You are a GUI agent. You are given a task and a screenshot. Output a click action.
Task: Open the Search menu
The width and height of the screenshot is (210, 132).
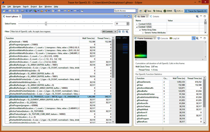[x=26, y=7]
